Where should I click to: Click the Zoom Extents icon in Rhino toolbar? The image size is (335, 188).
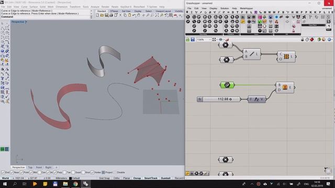[157, 15]
